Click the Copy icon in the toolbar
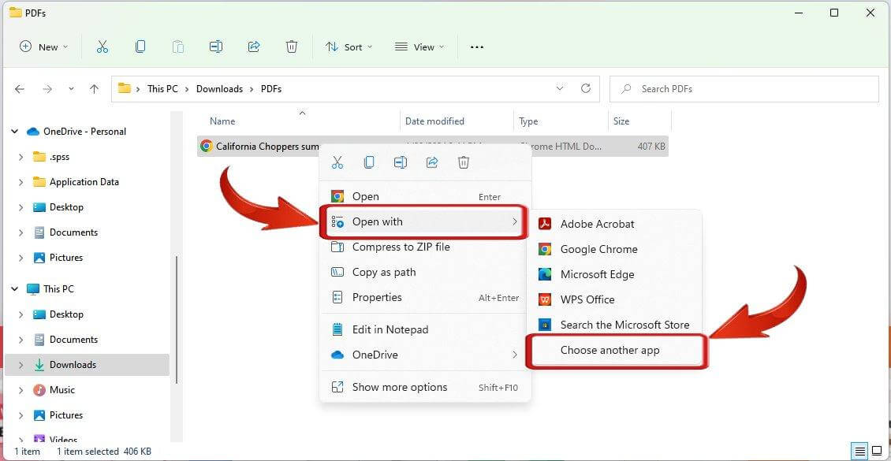Viewport: 891px width, 461px height. pos(140,46)
